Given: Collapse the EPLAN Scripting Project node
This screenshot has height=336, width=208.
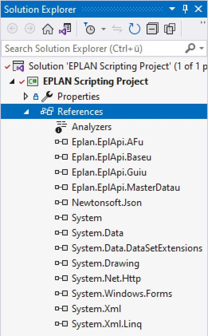Looking at the screenshot, I should pos(12,82).
